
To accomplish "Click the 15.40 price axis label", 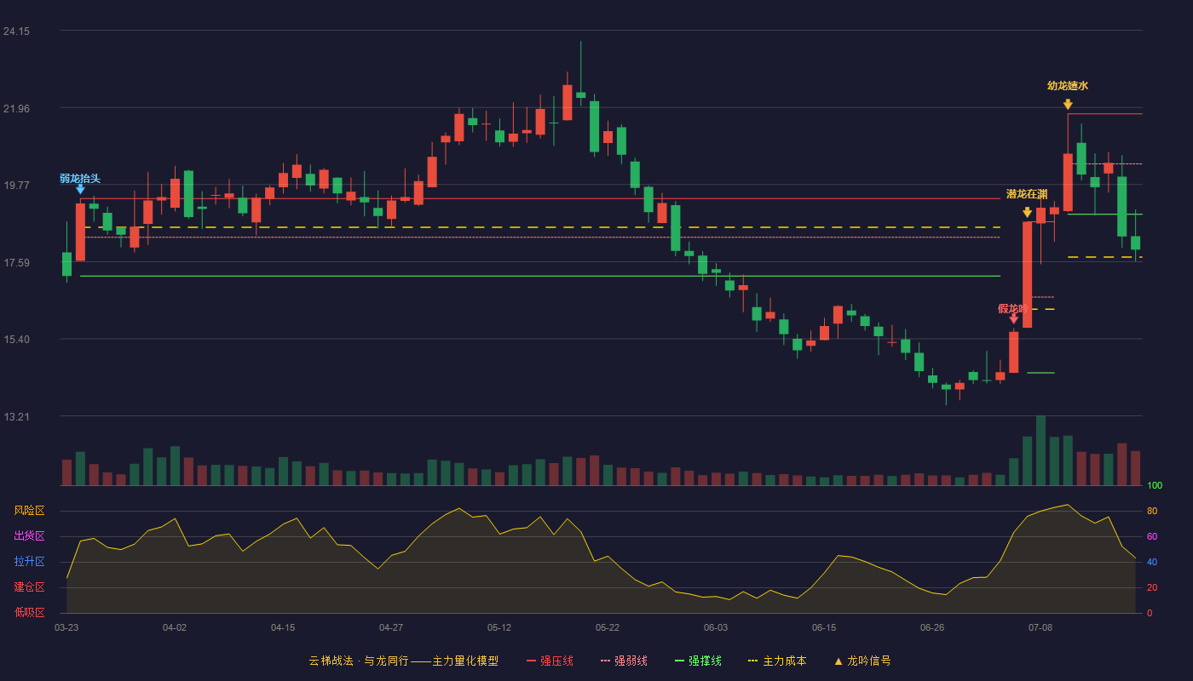I will click(16, 340).
